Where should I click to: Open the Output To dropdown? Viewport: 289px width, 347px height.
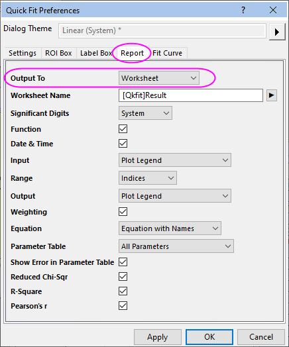point(159,78)
